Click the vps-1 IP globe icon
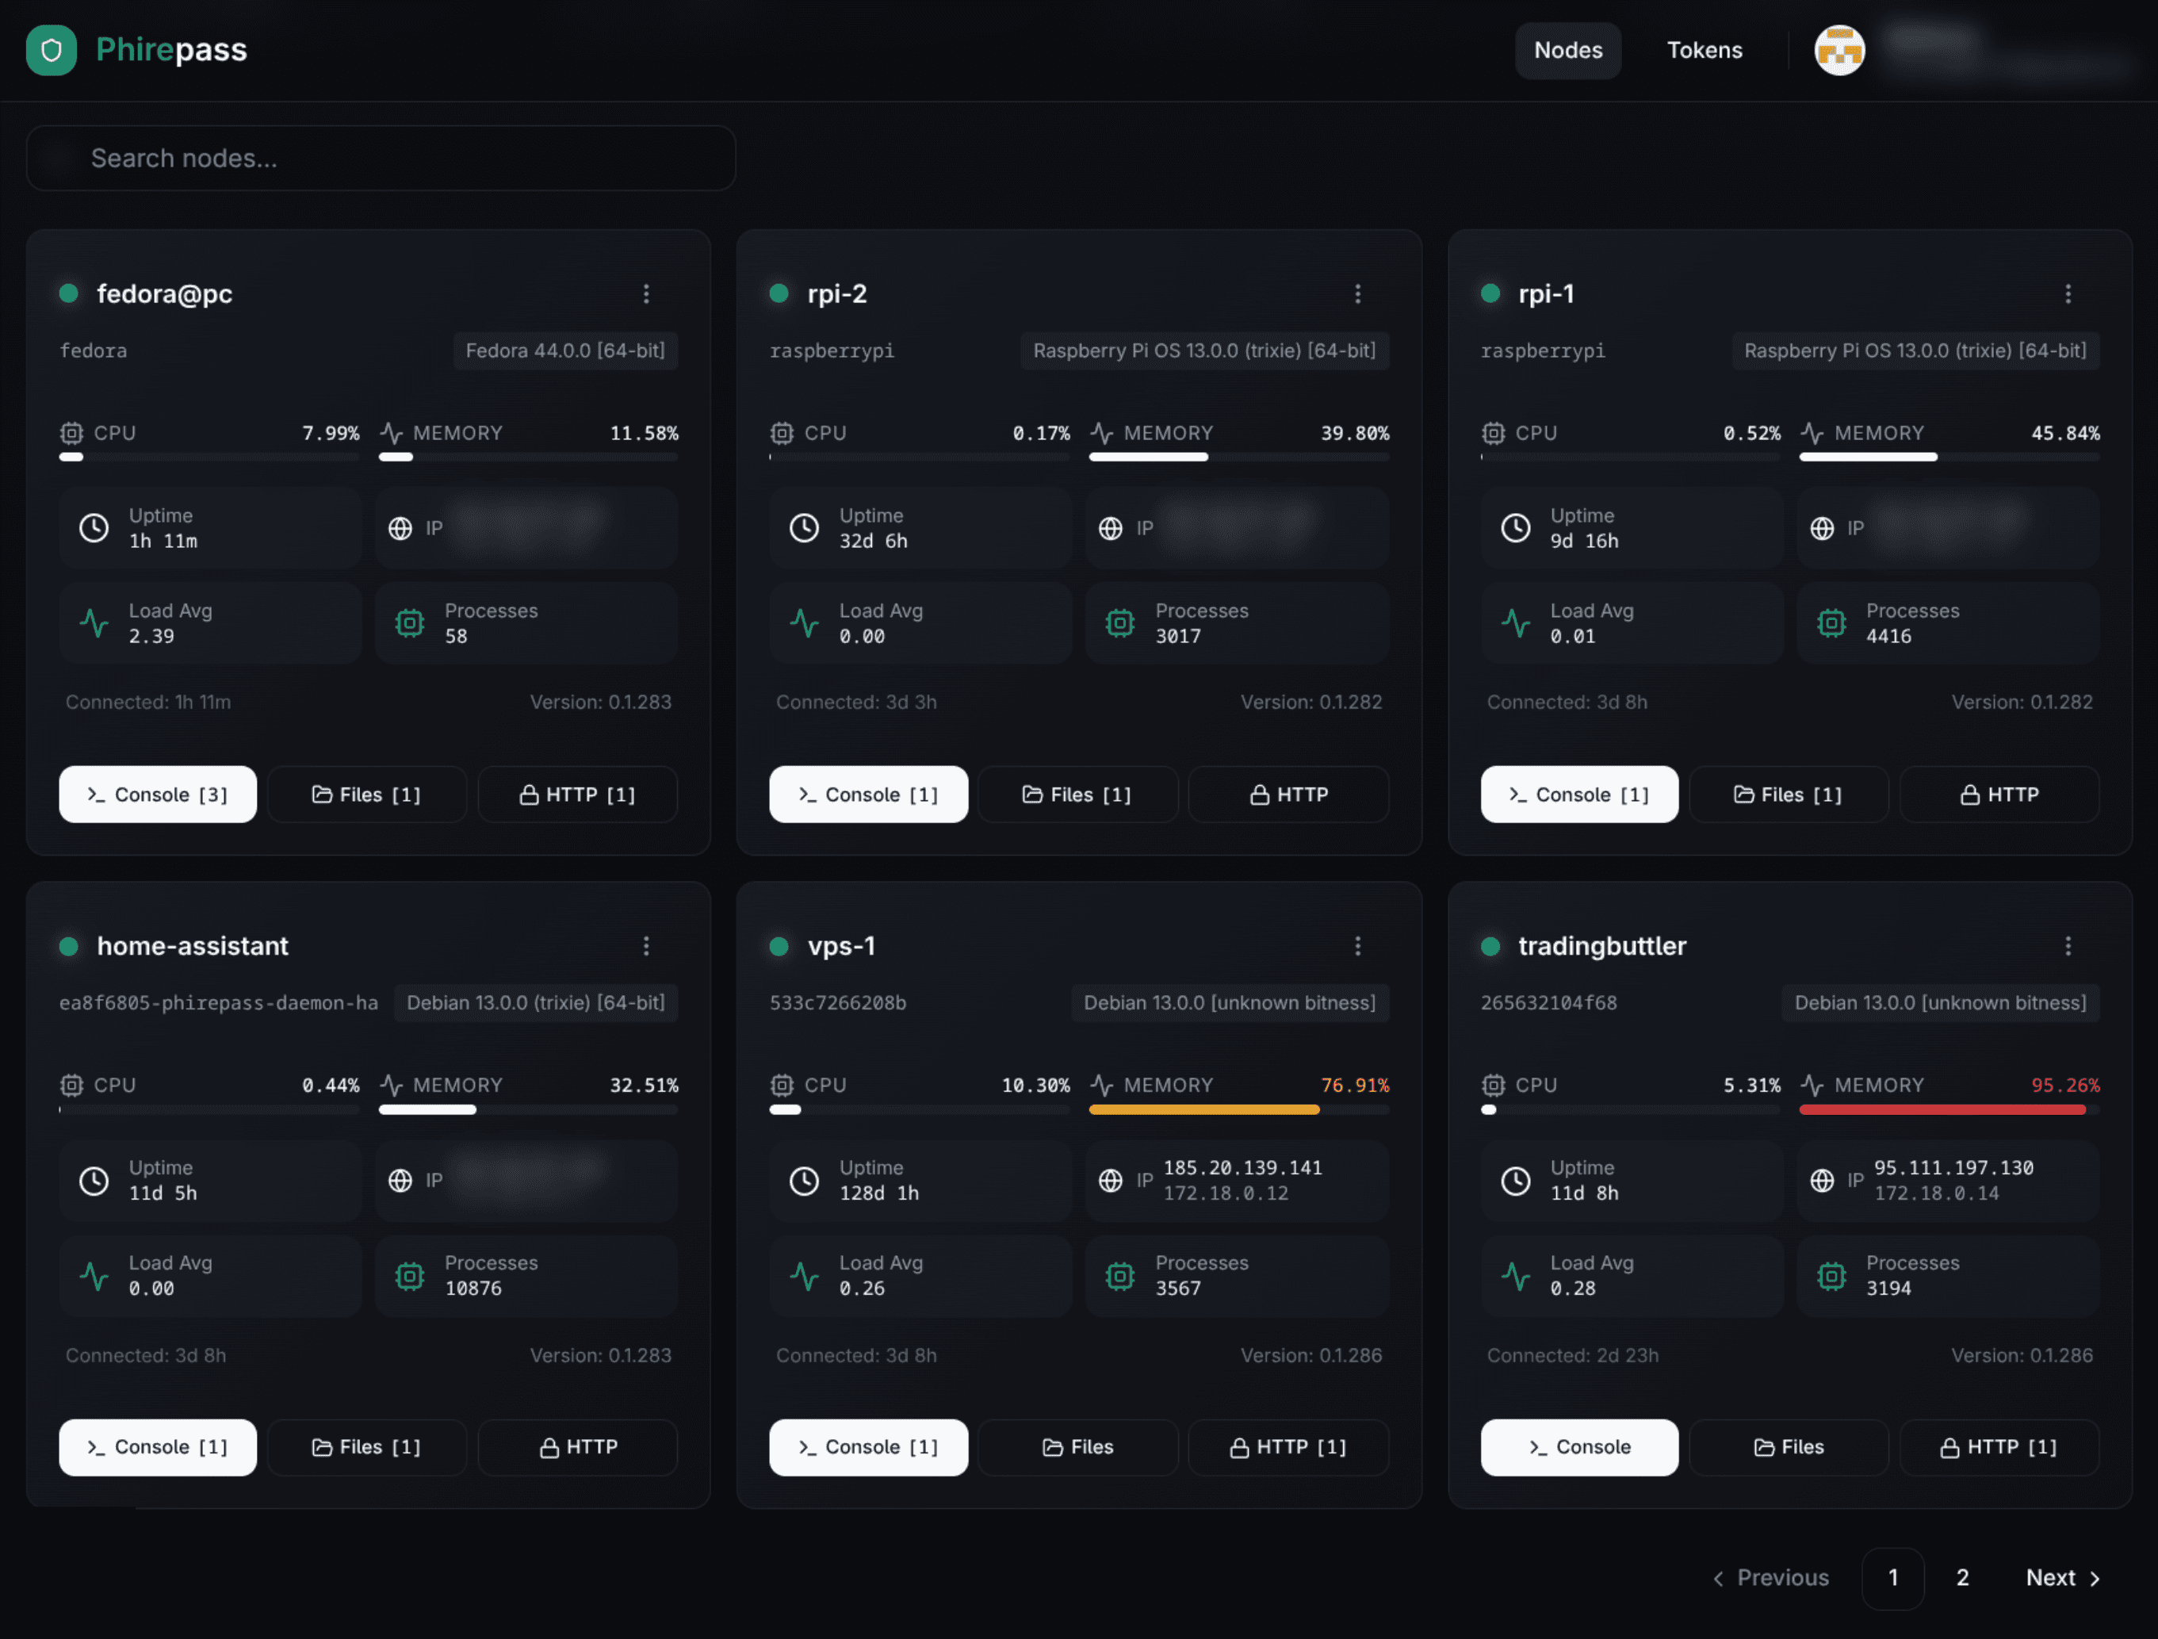 (1110, 1181)
